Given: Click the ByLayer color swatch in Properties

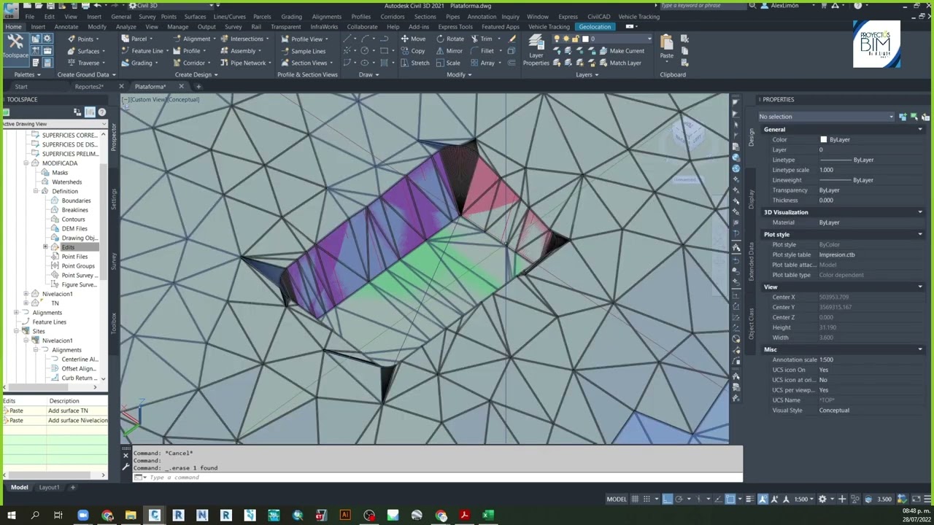Looking at the screenshot, I should click(x=823, y=140).
